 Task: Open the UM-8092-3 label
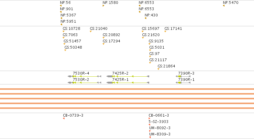pyautogui.click(x=160, y=128)
